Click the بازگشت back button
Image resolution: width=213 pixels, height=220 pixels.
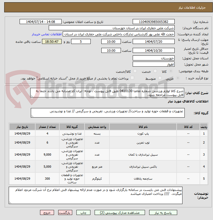tap(65, 212)
